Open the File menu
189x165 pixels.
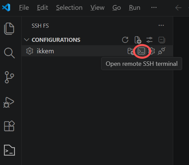pyautogui.click(x=24, y=8)
